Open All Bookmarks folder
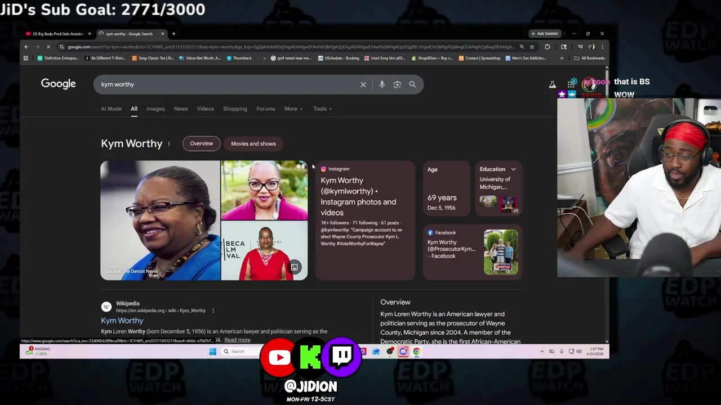Viewport: 721px width, 405px height. click(589, 58)
